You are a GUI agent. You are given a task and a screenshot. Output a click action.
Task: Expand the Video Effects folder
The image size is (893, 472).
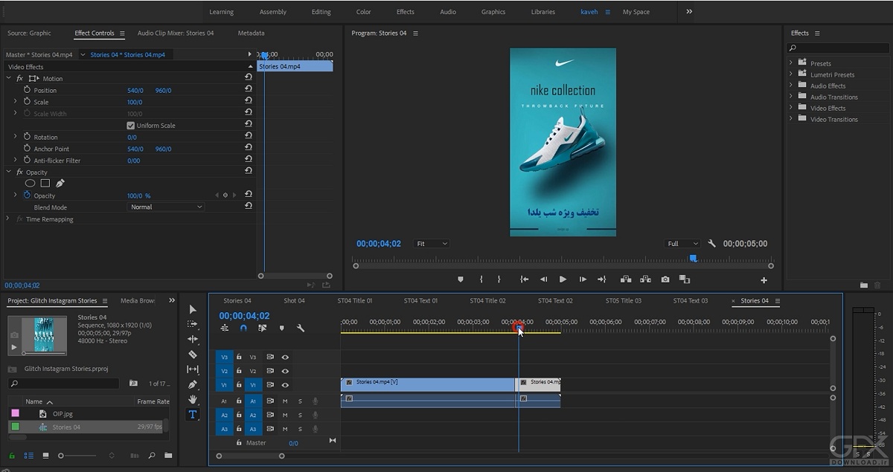tap(790, 109)
